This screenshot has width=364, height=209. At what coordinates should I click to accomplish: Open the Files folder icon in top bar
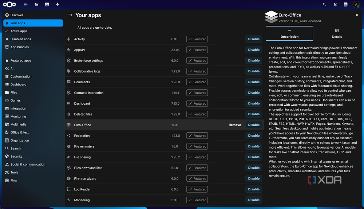(x=36, y=4)
